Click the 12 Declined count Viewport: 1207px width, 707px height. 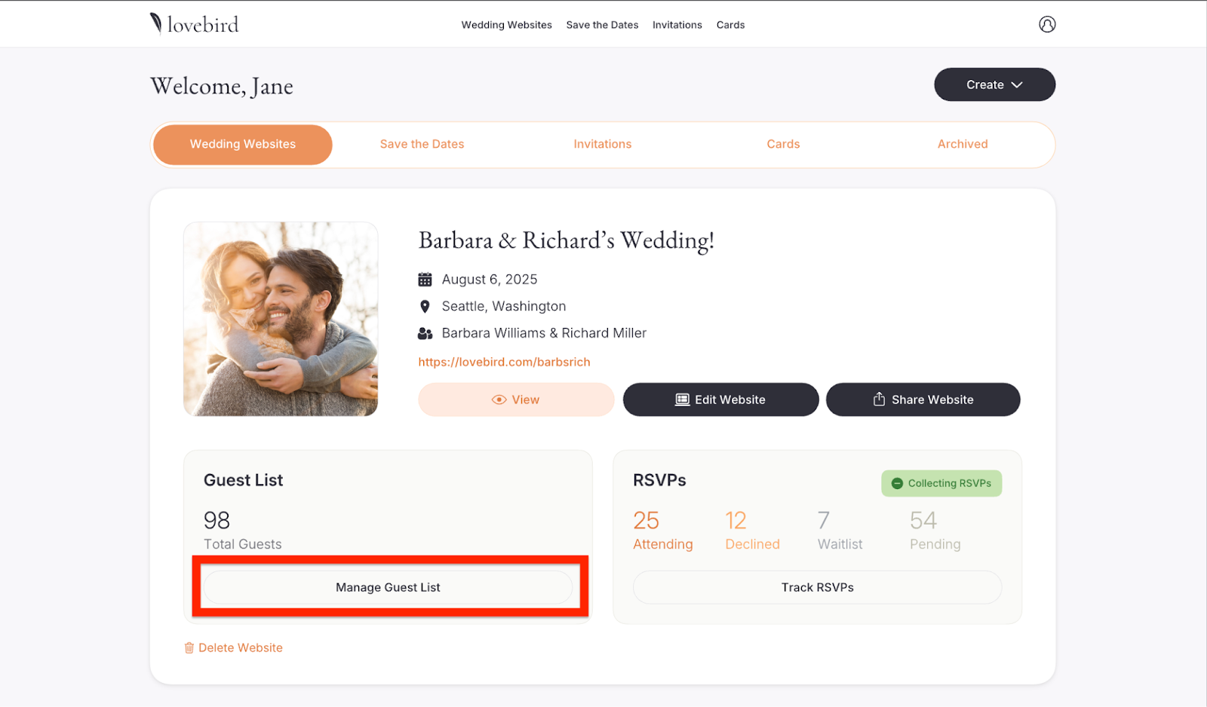752,531
